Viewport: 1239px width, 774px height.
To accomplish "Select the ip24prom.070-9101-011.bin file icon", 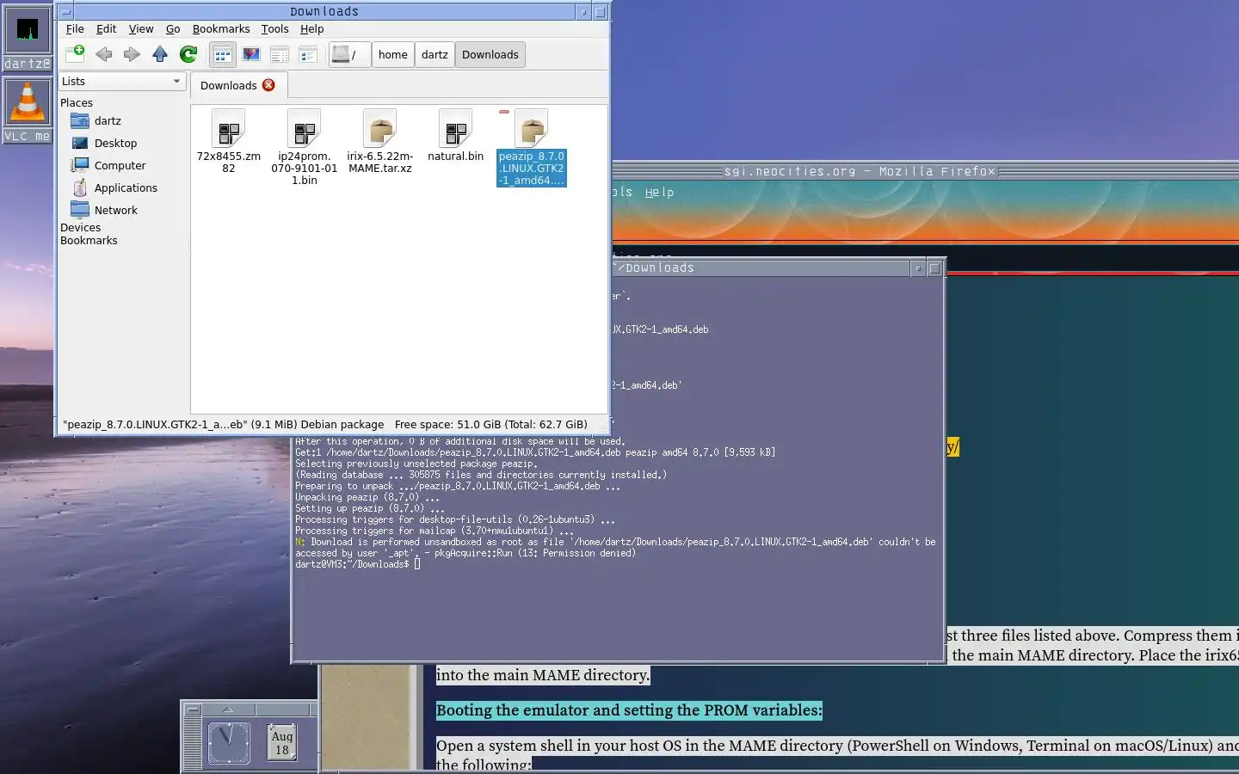I will [x=305, y=129].
